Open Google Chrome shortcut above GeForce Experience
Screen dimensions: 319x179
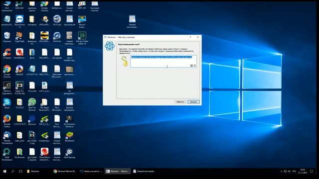[7, 72]
